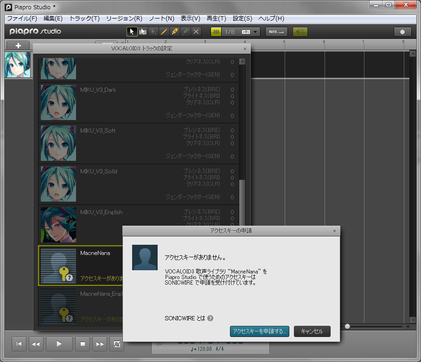Viewport: 421px width, 362px height.
Task: Click the red X delete tool
Action: (x=196, y=32)
